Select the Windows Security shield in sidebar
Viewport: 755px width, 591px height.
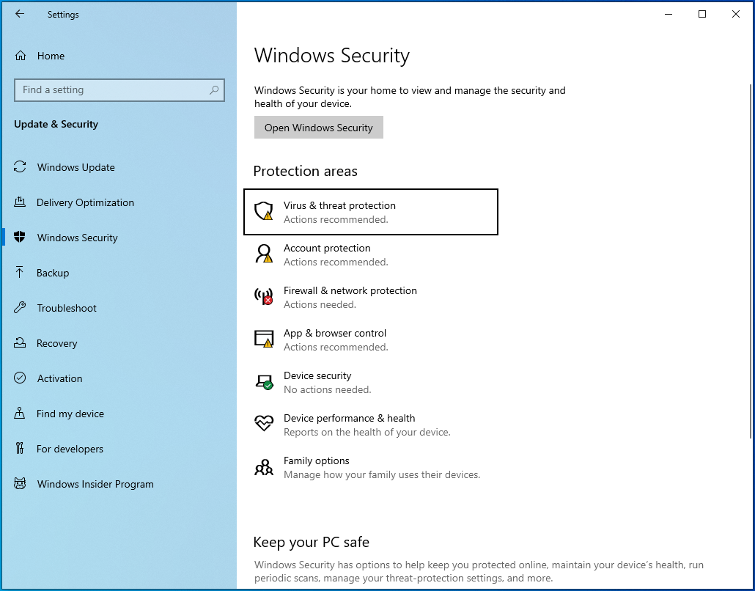coord(20,238)
